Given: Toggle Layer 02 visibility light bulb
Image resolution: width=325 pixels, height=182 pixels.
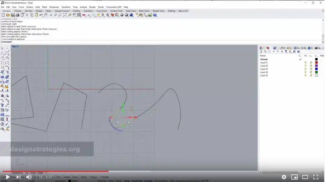Looking at the screenshot, I should (305, 66).
